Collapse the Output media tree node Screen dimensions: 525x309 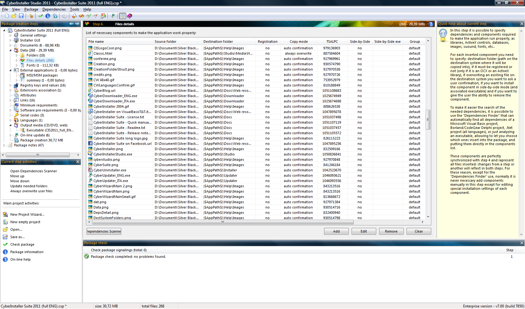(10, 125)
